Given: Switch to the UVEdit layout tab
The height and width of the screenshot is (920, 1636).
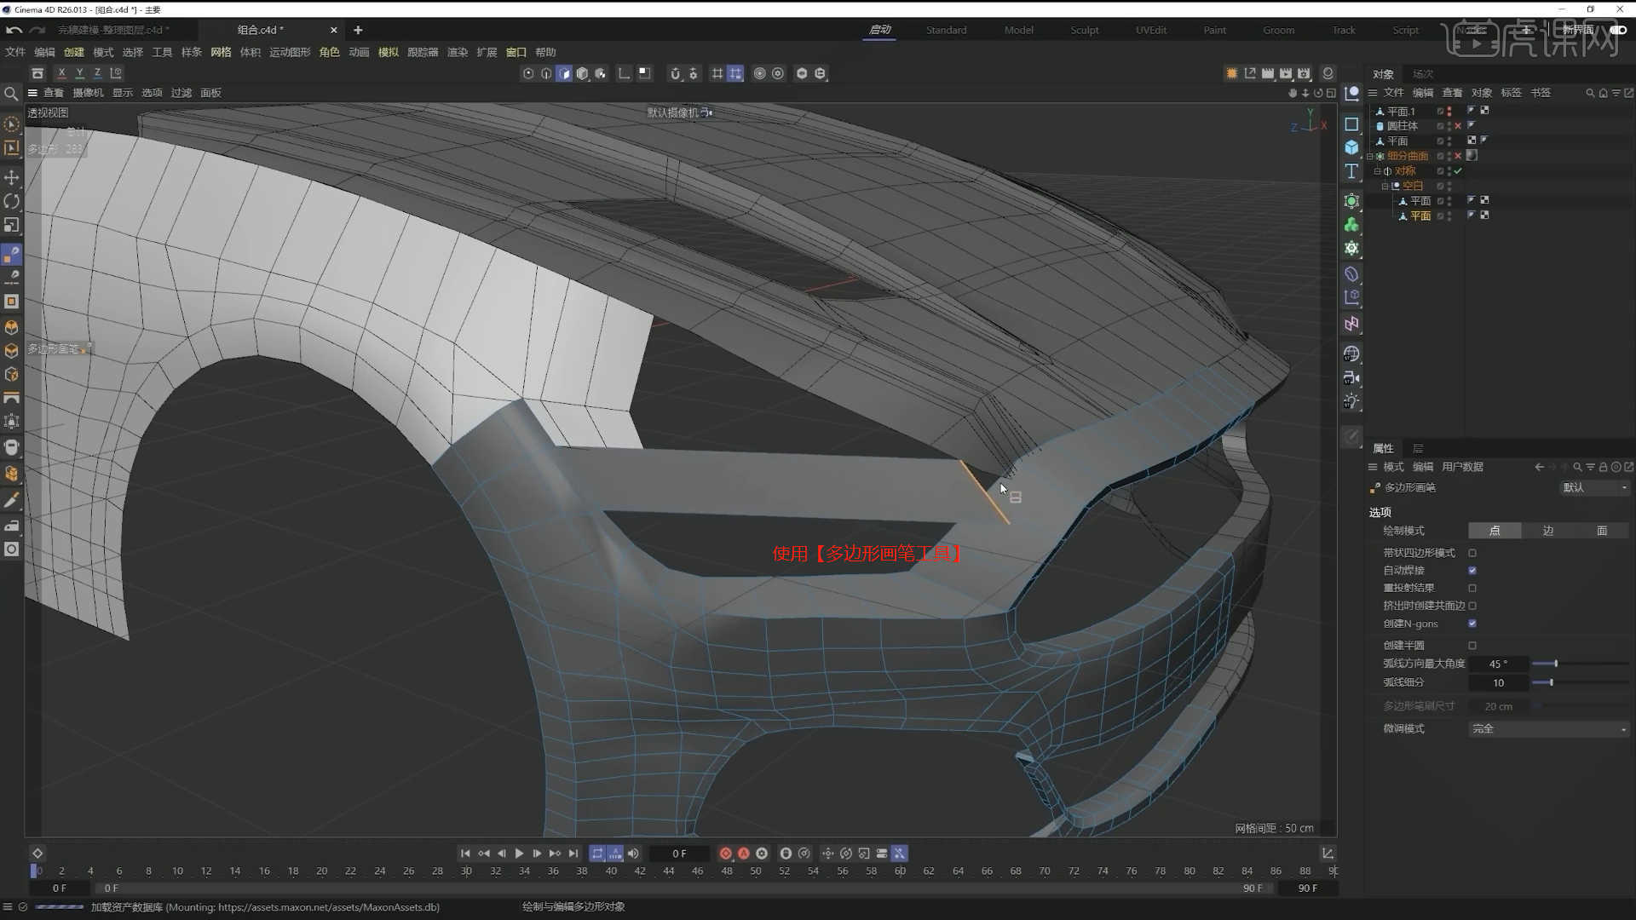Looking at the screenshot, I should point(1150,30).
